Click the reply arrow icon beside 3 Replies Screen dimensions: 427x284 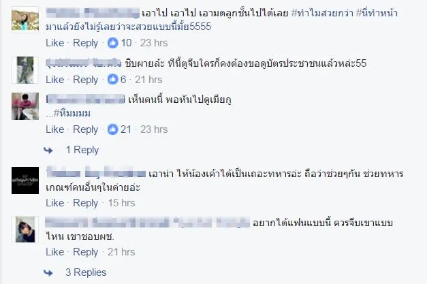click(x=48, y=272)
